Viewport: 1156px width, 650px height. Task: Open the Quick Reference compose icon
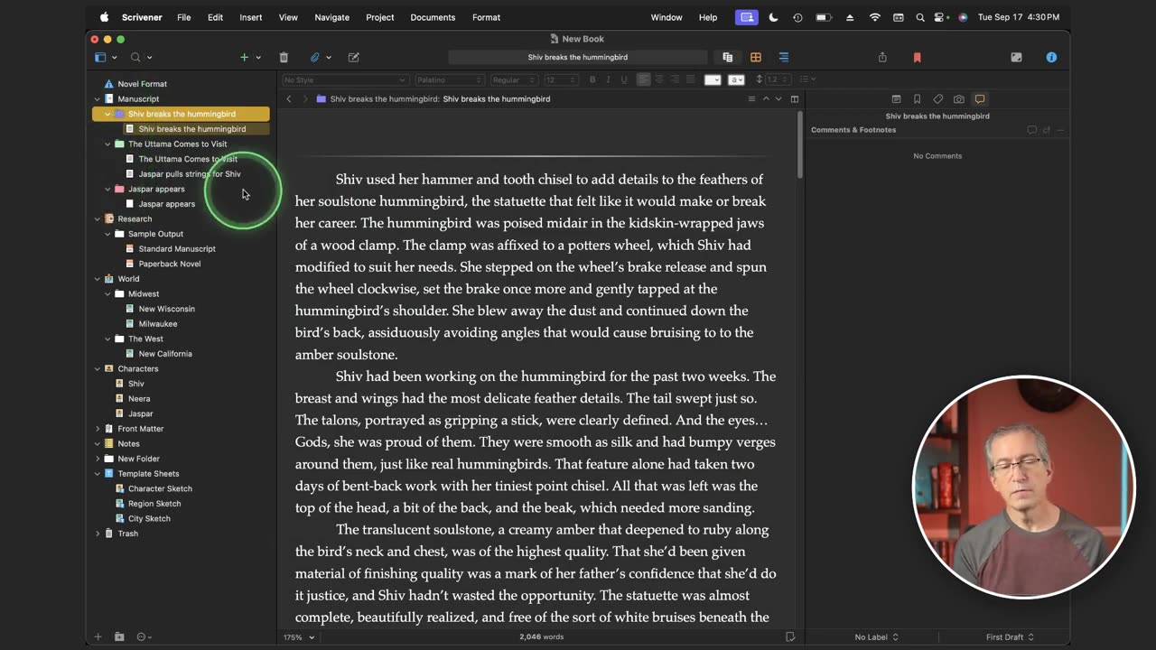click(354, 57)
